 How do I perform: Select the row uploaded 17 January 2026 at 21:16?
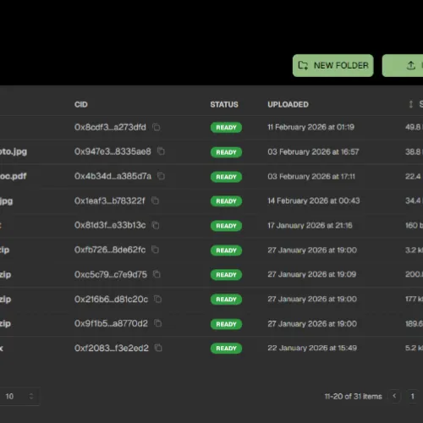[211, 225]
